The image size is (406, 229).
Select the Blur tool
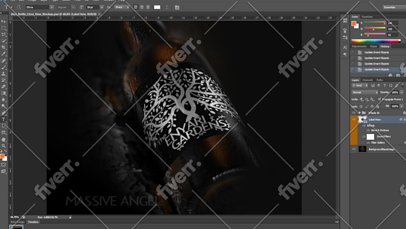tap(4, 100)
